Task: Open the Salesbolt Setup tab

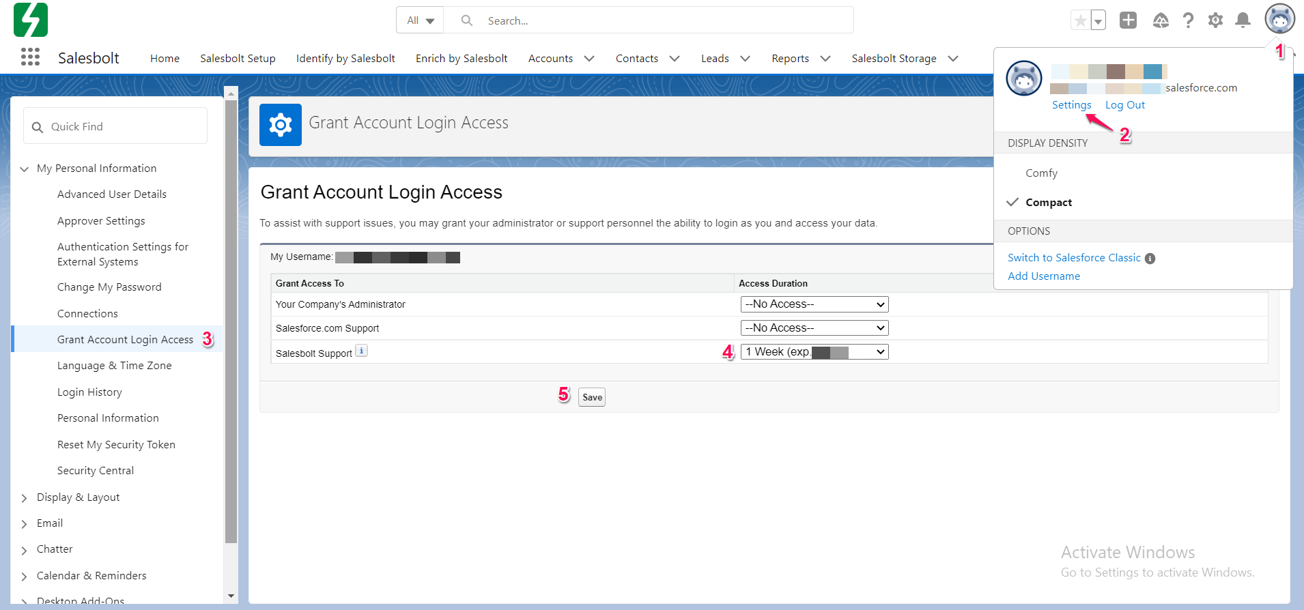Action: point(238,59)
